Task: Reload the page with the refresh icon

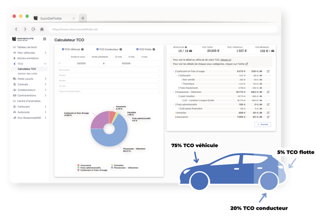Action: tap(33, 30)
